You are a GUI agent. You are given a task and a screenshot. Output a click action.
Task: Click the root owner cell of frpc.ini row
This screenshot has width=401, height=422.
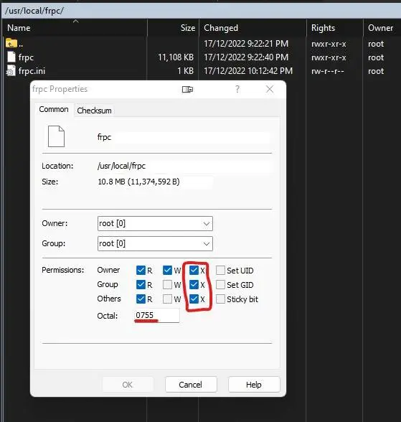pos(376,71)
